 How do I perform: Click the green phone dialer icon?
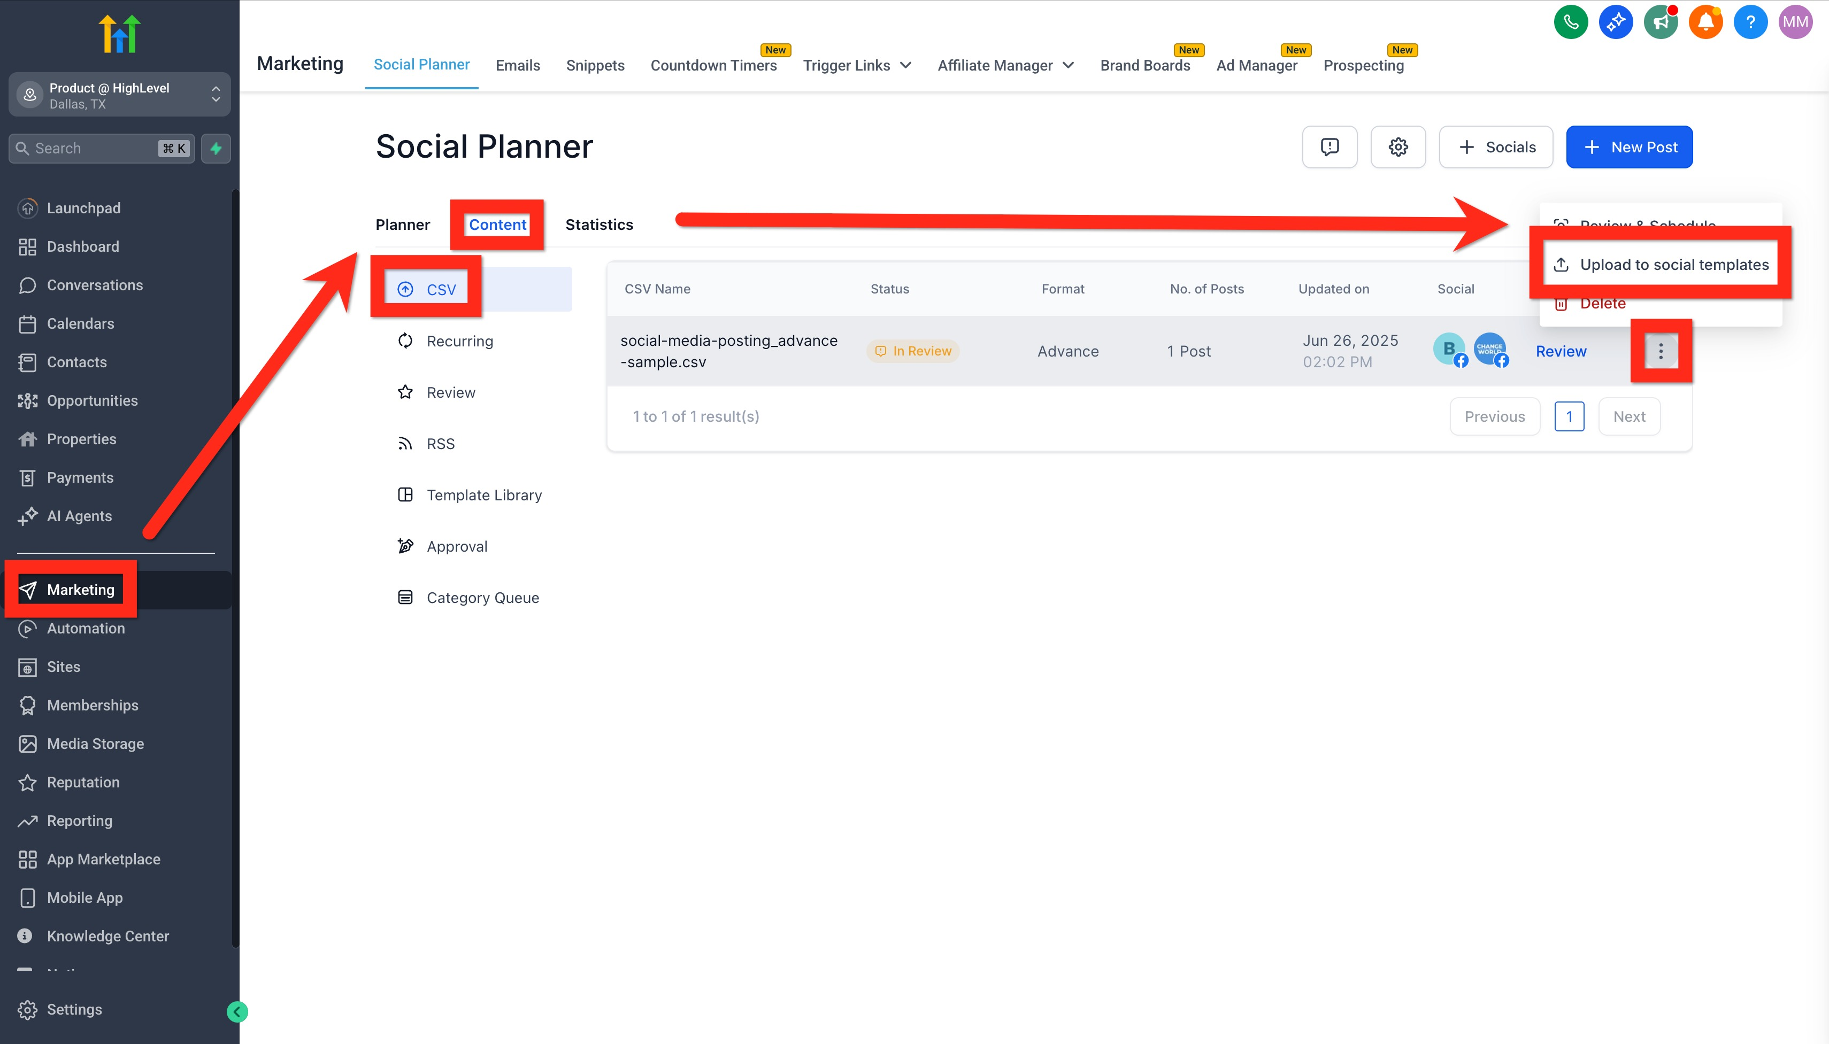(1570, 22)
